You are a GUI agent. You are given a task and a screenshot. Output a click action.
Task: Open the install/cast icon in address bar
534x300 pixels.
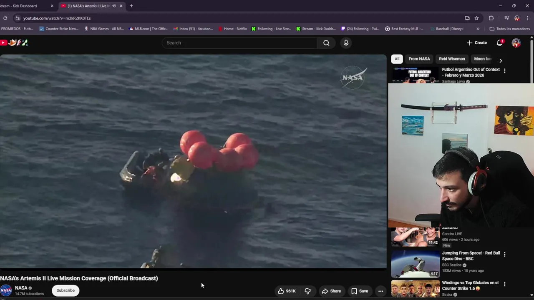[467, 18]
